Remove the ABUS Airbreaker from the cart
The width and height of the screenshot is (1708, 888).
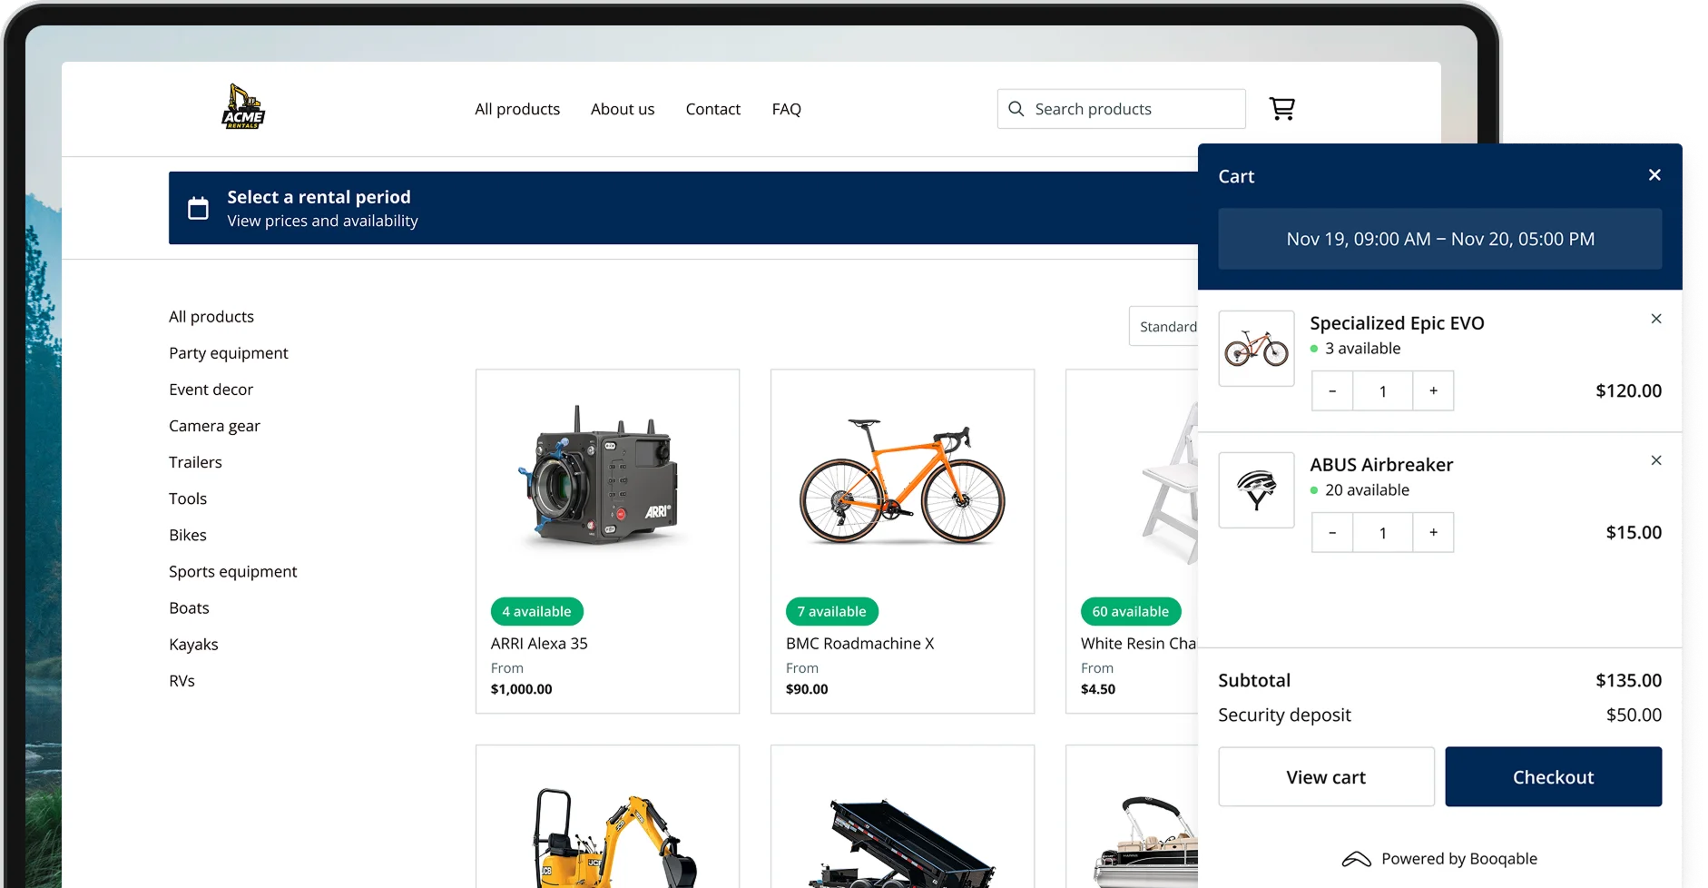[x=1656, y=460]
